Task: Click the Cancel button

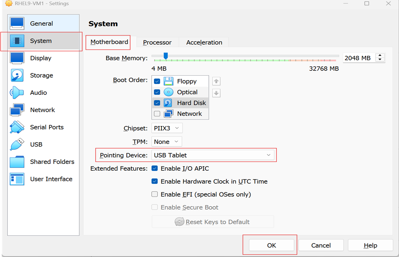Action: [321, 245]
